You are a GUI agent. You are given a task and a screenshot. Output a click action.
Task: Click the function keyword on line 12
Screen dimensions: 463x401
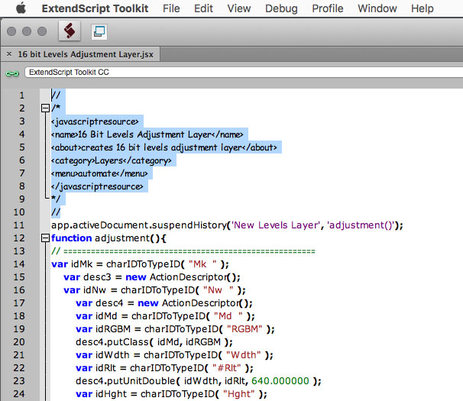(72, 238)
